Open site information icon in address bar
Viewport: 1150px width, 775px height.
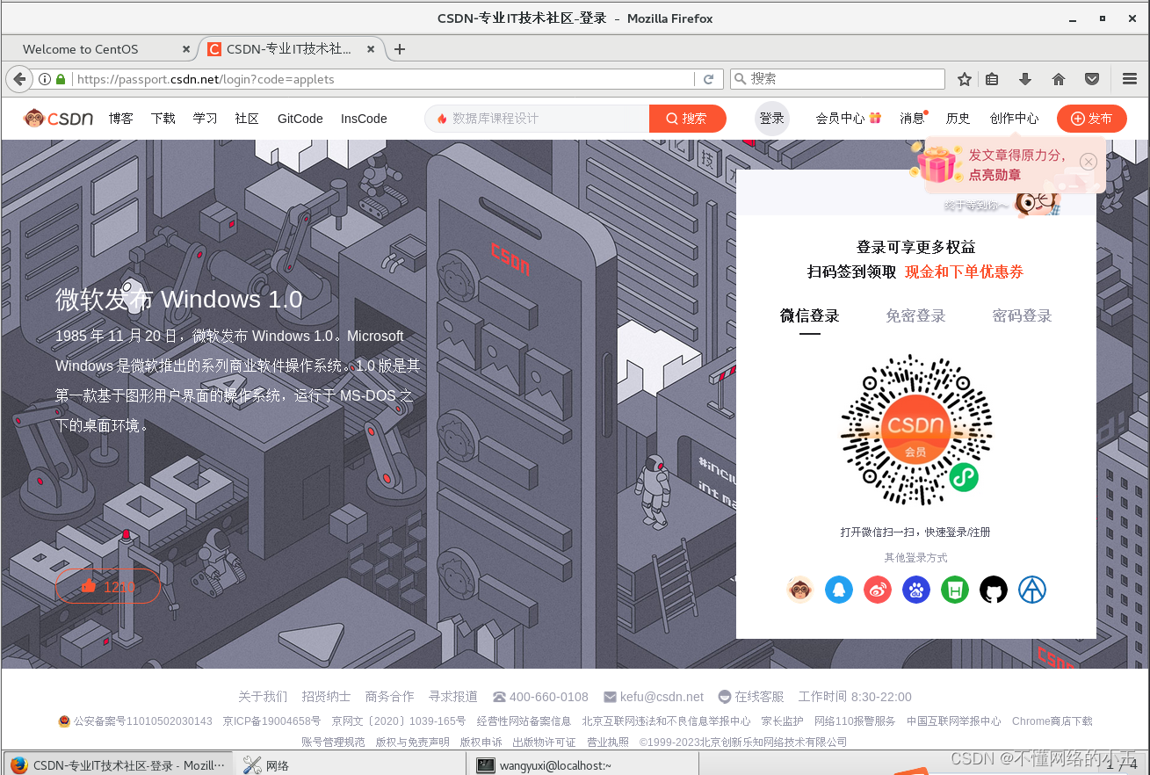45,79
